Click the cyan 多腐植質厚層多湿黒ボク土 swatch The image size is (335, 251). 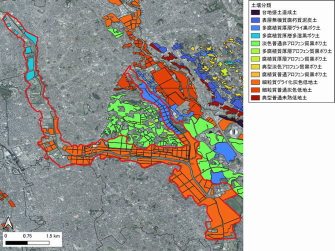click(255, 36)
